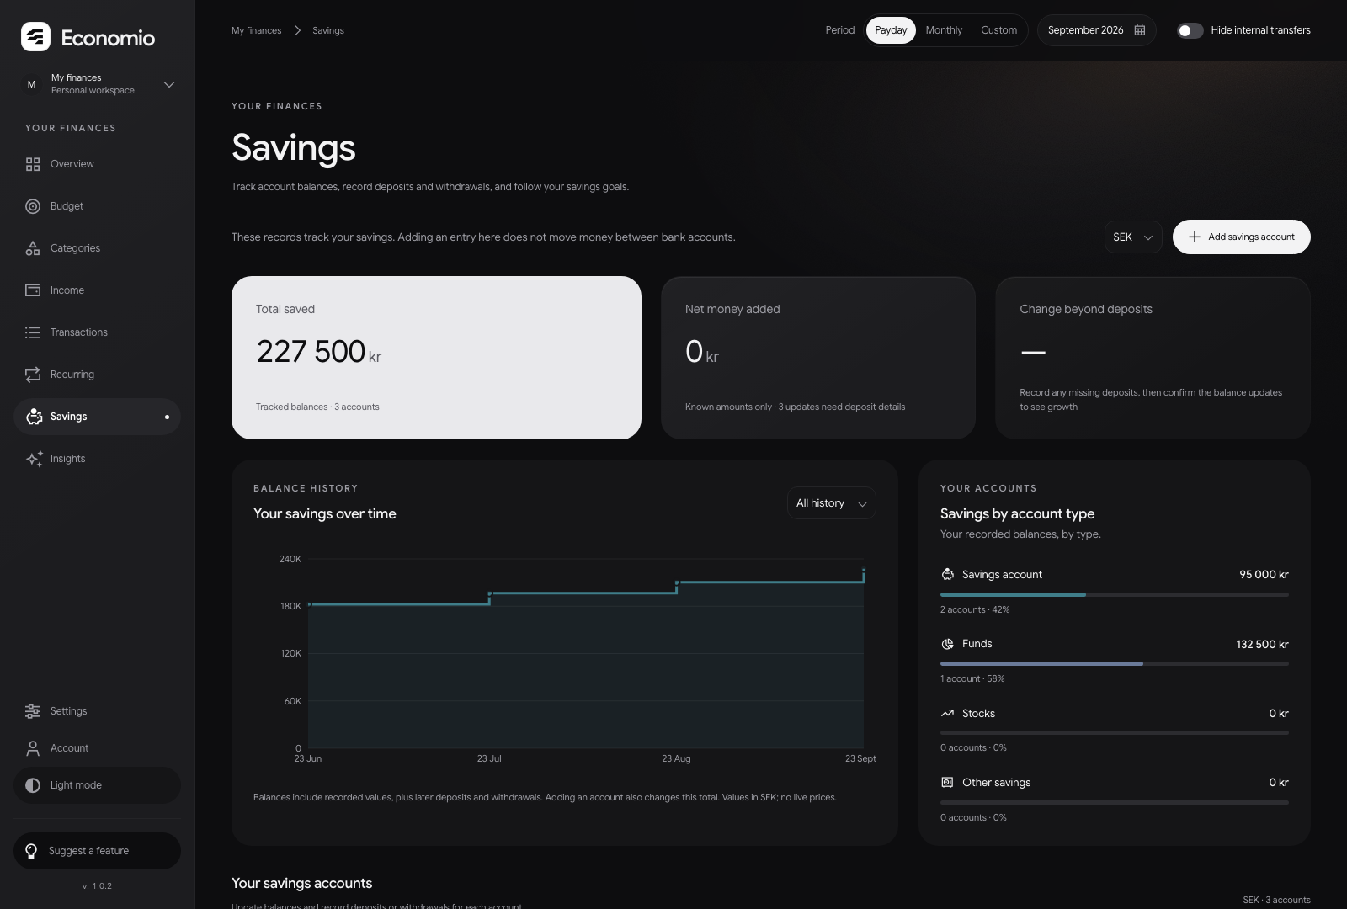Click the Settings sliders icon

tap(33, 711)
